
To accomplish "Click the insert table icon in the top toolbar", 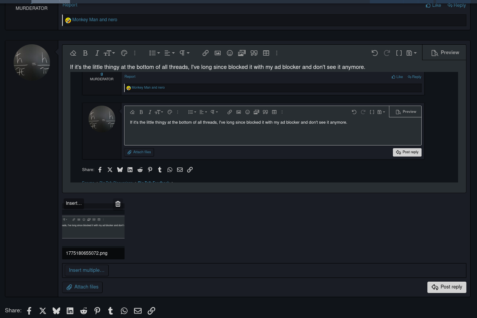I will pos(266,53).
